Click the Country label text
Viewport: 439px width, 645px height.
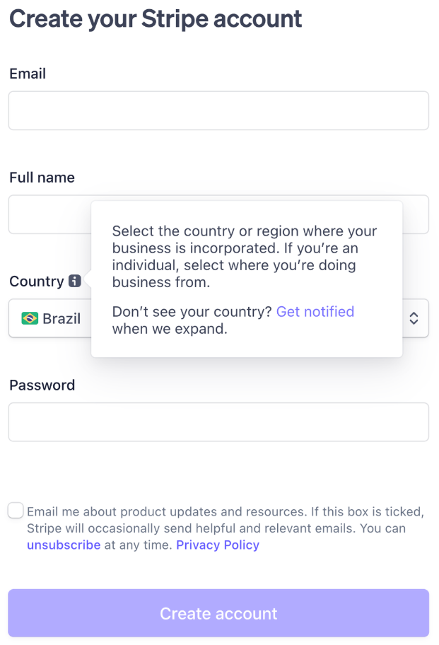36,281
